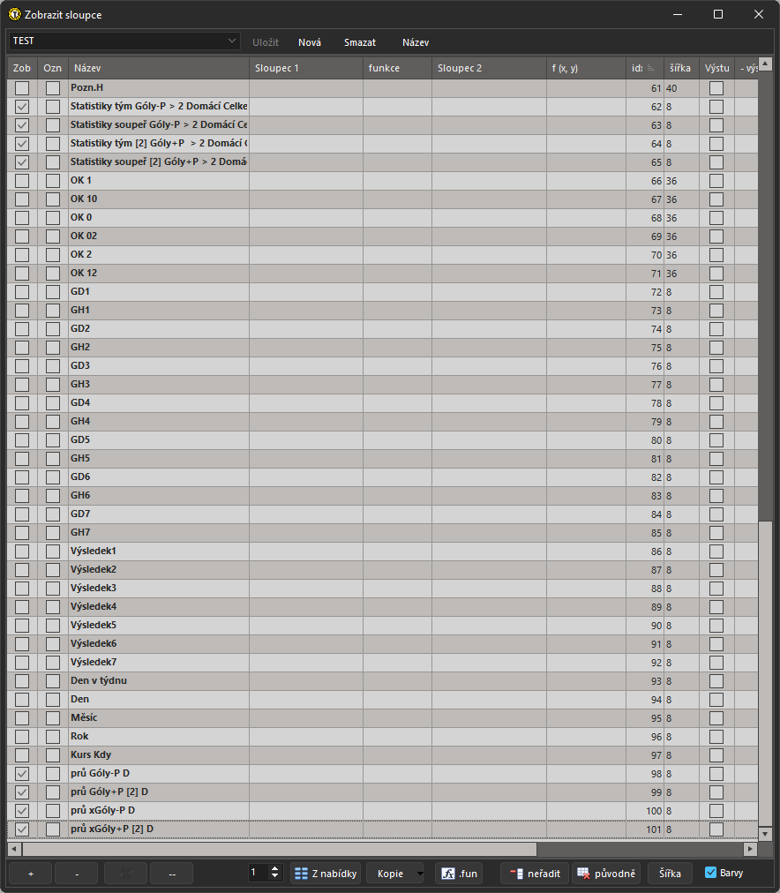Click the double-dash button
This screenshot has width=780, height=893.
[x=172, y=873]
